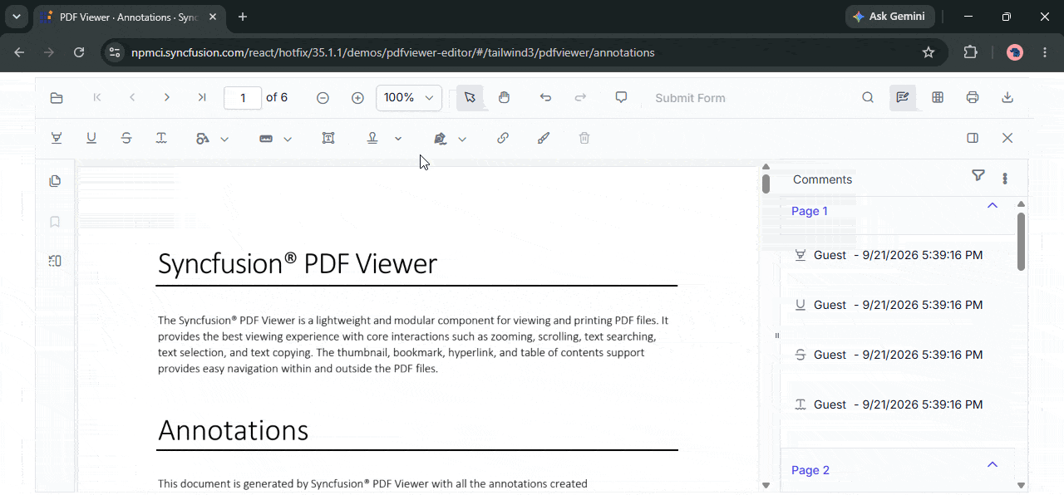1064x495 pixels.
Task: Click the measurement calibrate icon
Action: pyautogui.click(x=266, y=139)
